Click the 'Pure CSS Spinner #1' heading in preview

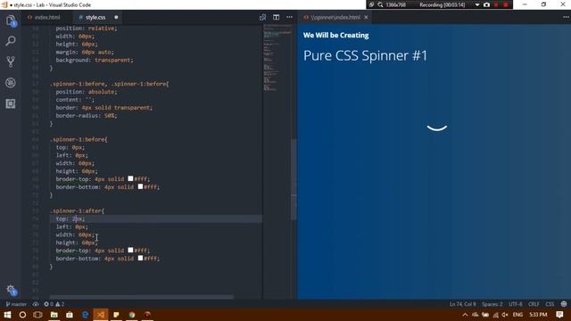coord(365,55)
